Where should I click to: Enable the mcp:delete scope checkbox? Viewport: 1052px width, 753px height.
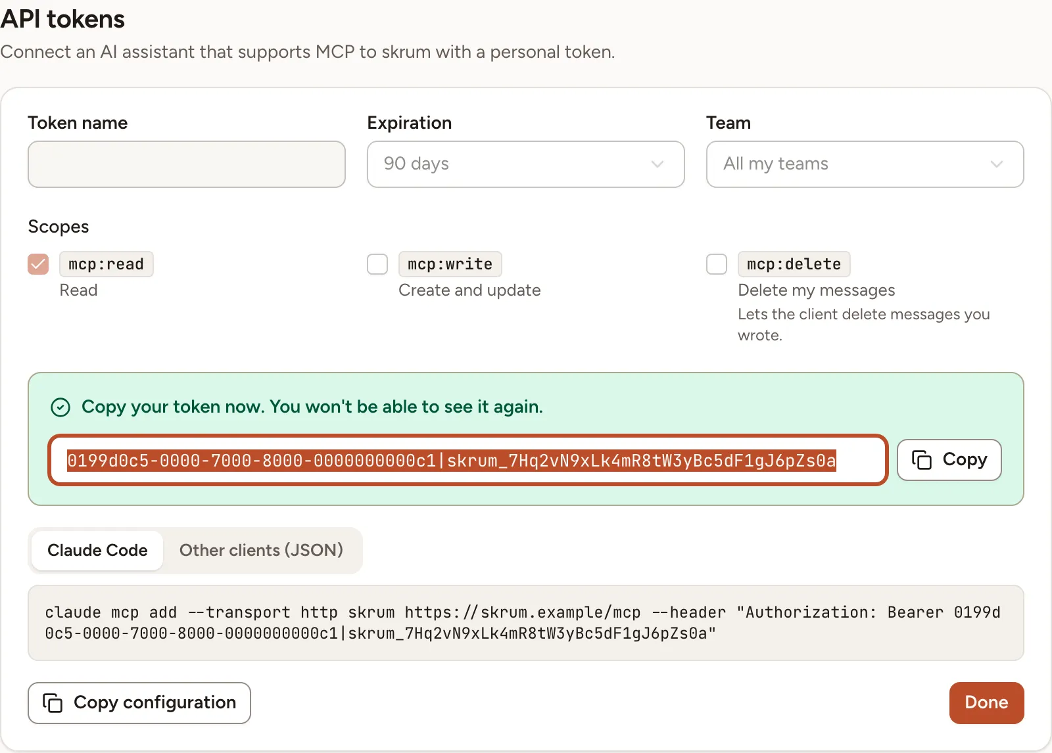click(717, 264)
